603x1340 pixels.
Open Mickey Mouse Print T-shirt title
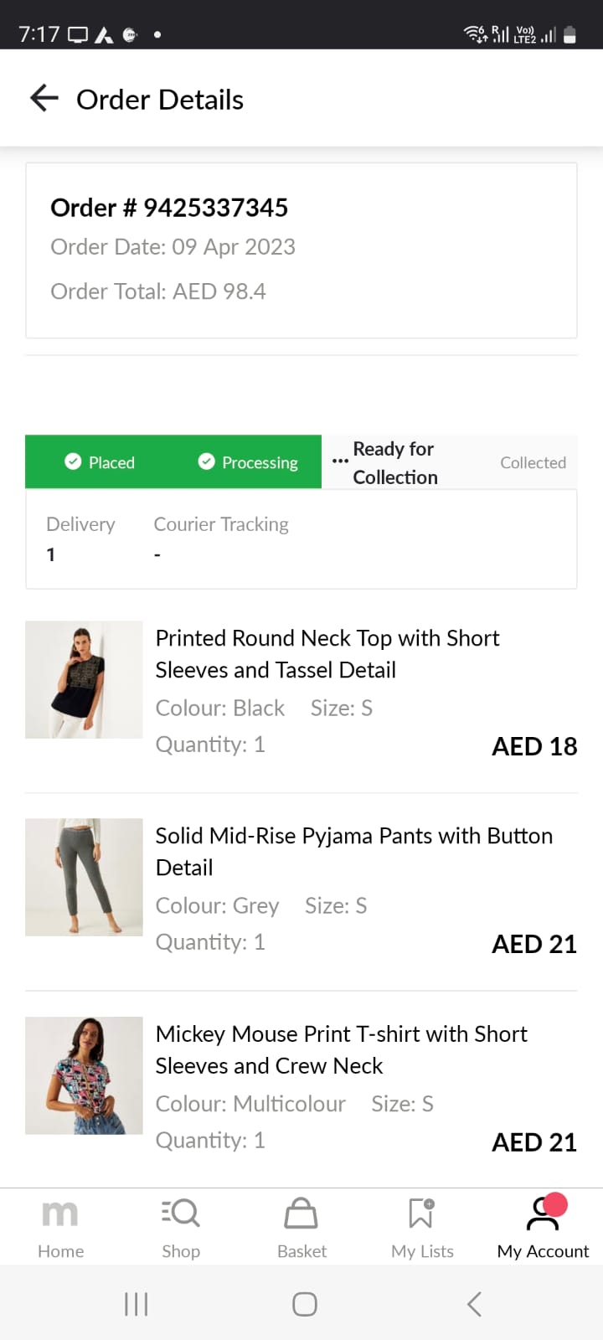tap(341, 1049)
